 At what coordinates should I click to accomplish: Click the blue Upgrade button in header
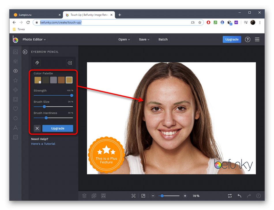click(x=232, y=39)
